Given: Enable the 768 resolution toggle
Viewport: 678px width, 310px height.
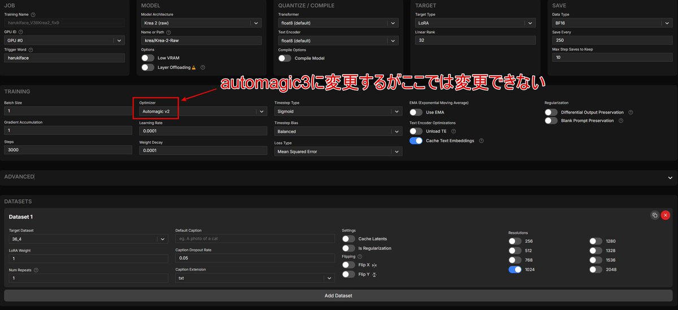Looking at the screenshot, I should coord(515,260).
